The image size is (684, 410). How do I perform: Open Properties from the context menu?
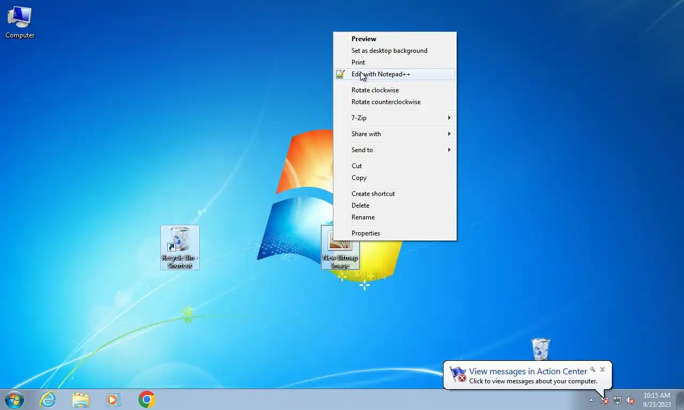pyautogui.click(x=395, y=233)
